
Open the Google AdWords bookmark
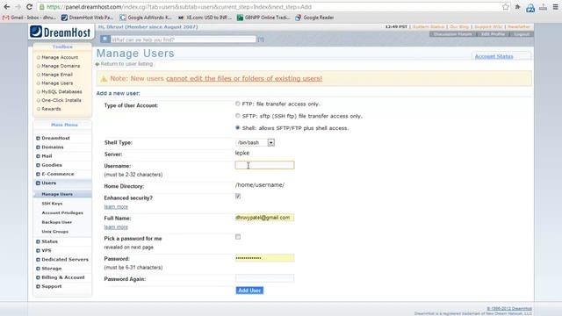pos(146,18)
